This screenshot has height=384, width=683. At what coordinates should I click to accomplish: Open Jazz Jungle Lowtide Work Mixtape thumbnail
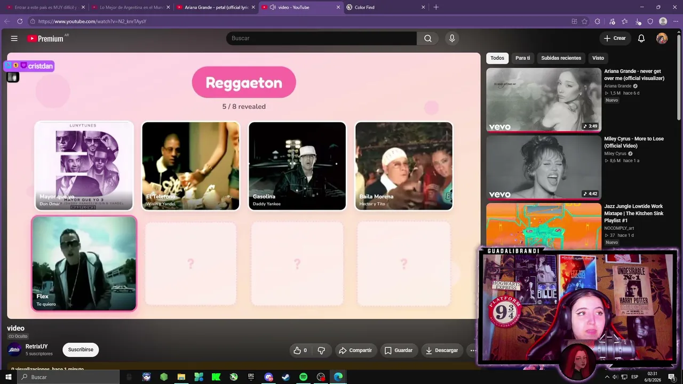[544, 226]
